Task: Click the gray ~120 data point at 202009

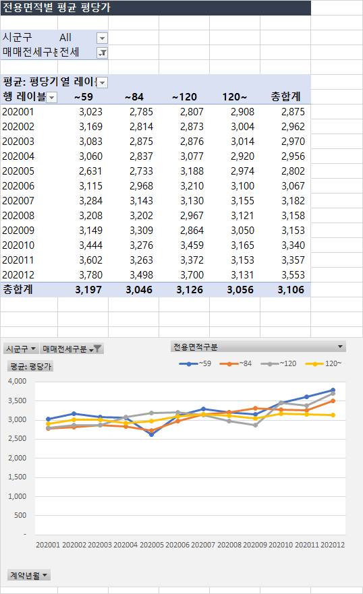Action: (255, 425)
